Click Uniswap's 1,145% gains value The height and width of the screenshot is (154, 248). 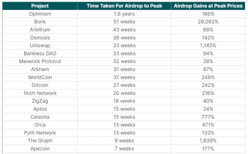click(x=208, y=46)
